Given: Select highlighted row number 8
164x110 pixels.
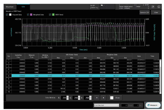Looking at the screenshot, I should tap(83, 76).
